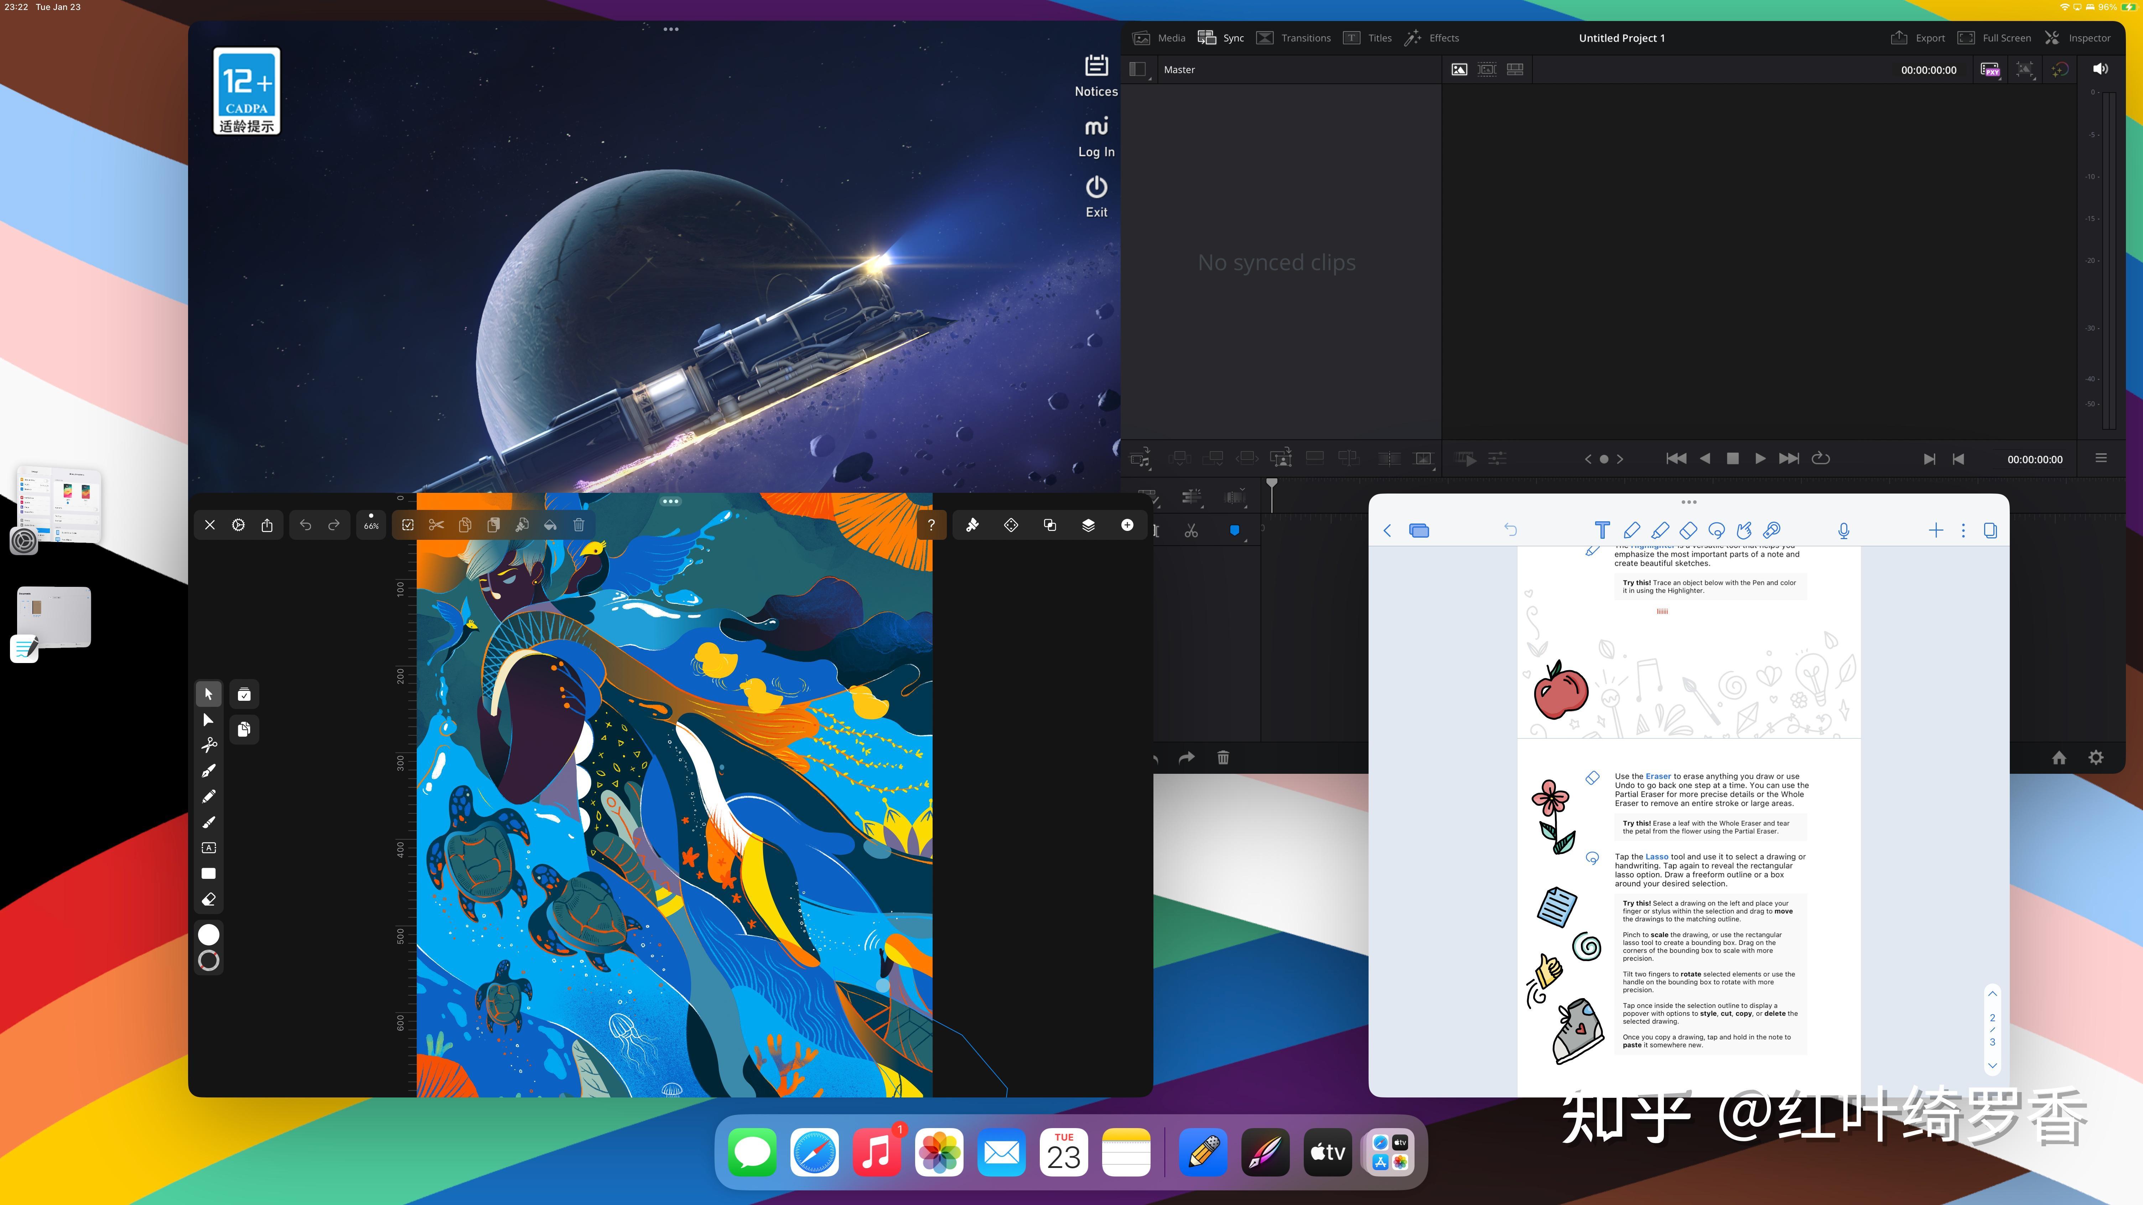Expand the three-dot more options menu in notes
Viewport: 2143px width, 1205px height.
(1963, 531)
